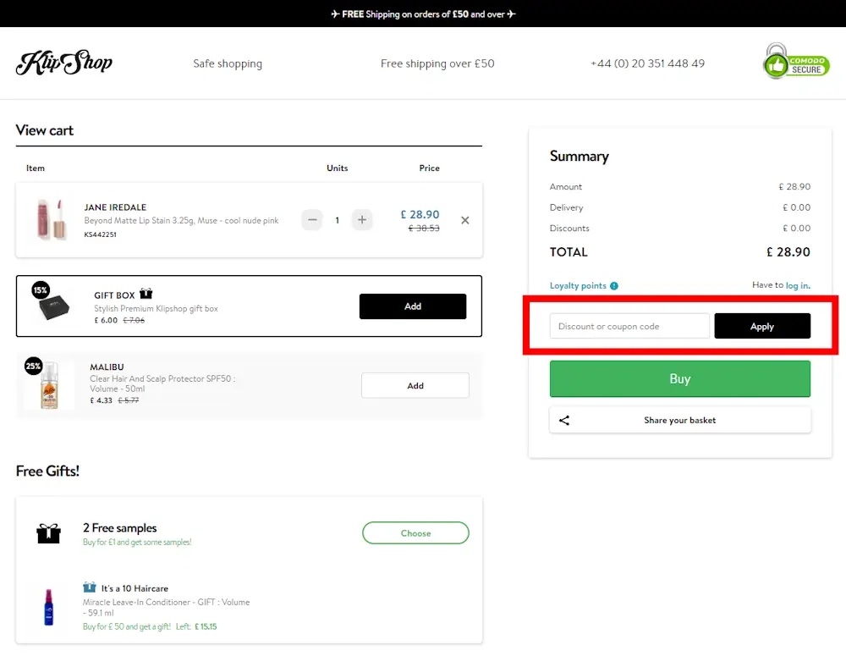Open the gift box product image

[53, 306]
